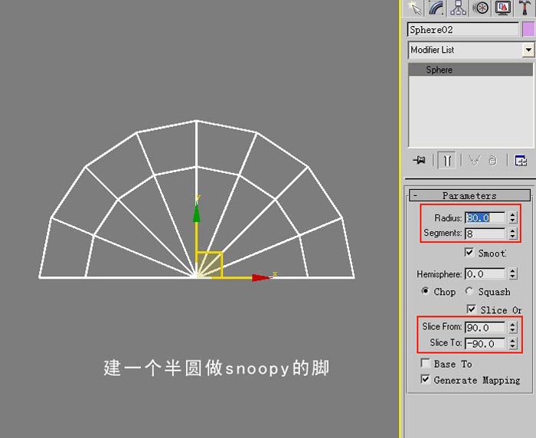
Task: Click the Radius value field
Action: (x=485, y=217)
